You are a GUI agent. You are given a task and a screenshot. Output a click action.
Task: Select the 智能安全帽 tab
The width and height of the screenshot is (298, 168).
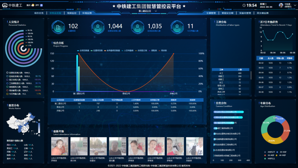(x=227, y=13)
